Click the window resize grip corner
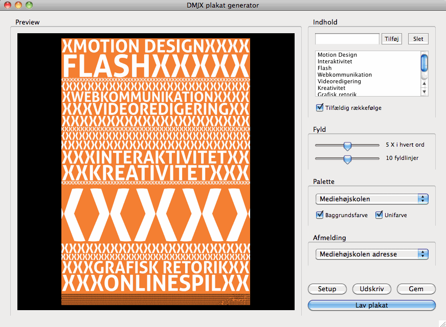 coord(442,323)
